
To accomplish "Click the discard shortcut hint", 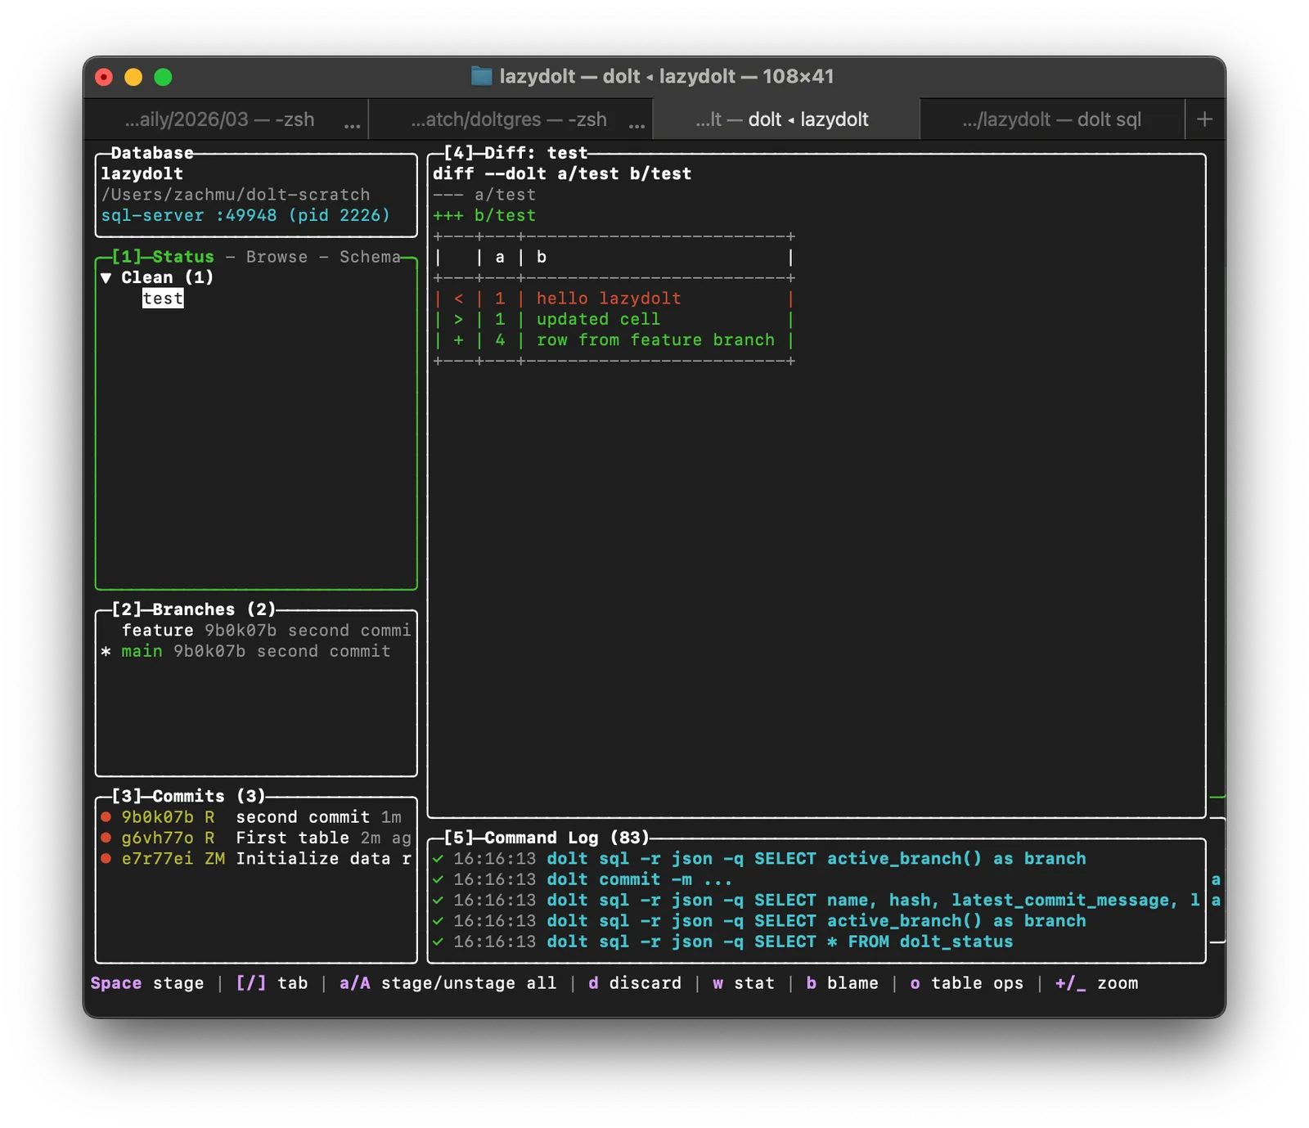I will tap(634, 983).
